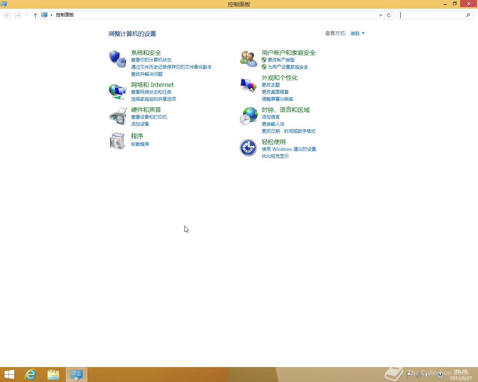Open the 外观和个性化 category link

pyautogui.click(x=280, y=78)
